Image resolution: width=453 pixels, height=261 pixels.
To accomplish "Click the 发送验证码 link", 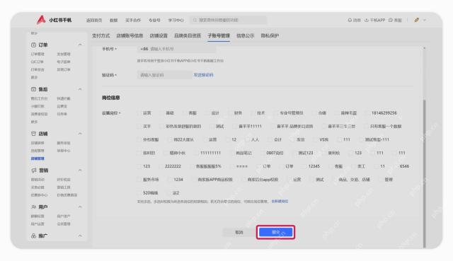I will (x=203, y=75).
